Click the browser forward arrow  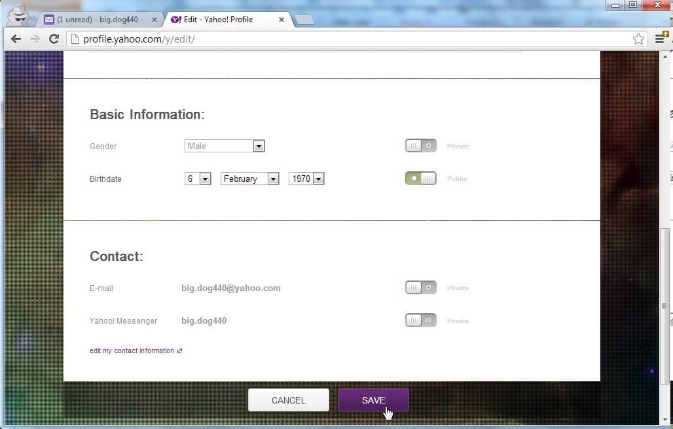coord(35,39)
